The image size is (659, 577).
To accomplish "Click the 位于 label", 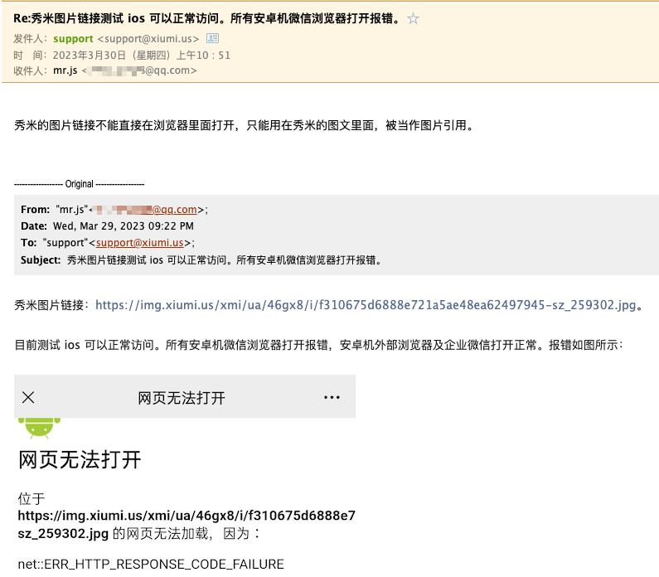I will click(31, 499).
